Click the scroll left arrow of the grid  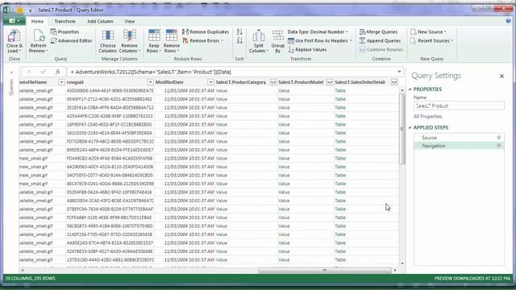pos(23,271)
